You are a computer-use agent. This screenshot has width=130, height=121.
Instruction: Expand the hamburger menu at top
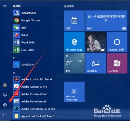(5, 6)
